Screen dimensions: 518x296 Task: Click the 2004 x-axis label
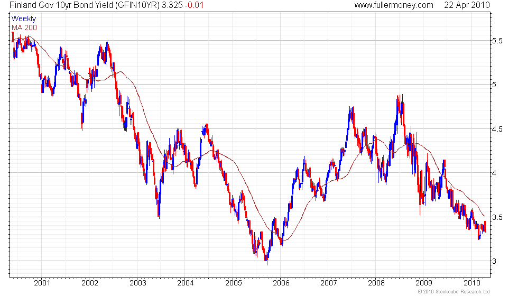[186, 283]
